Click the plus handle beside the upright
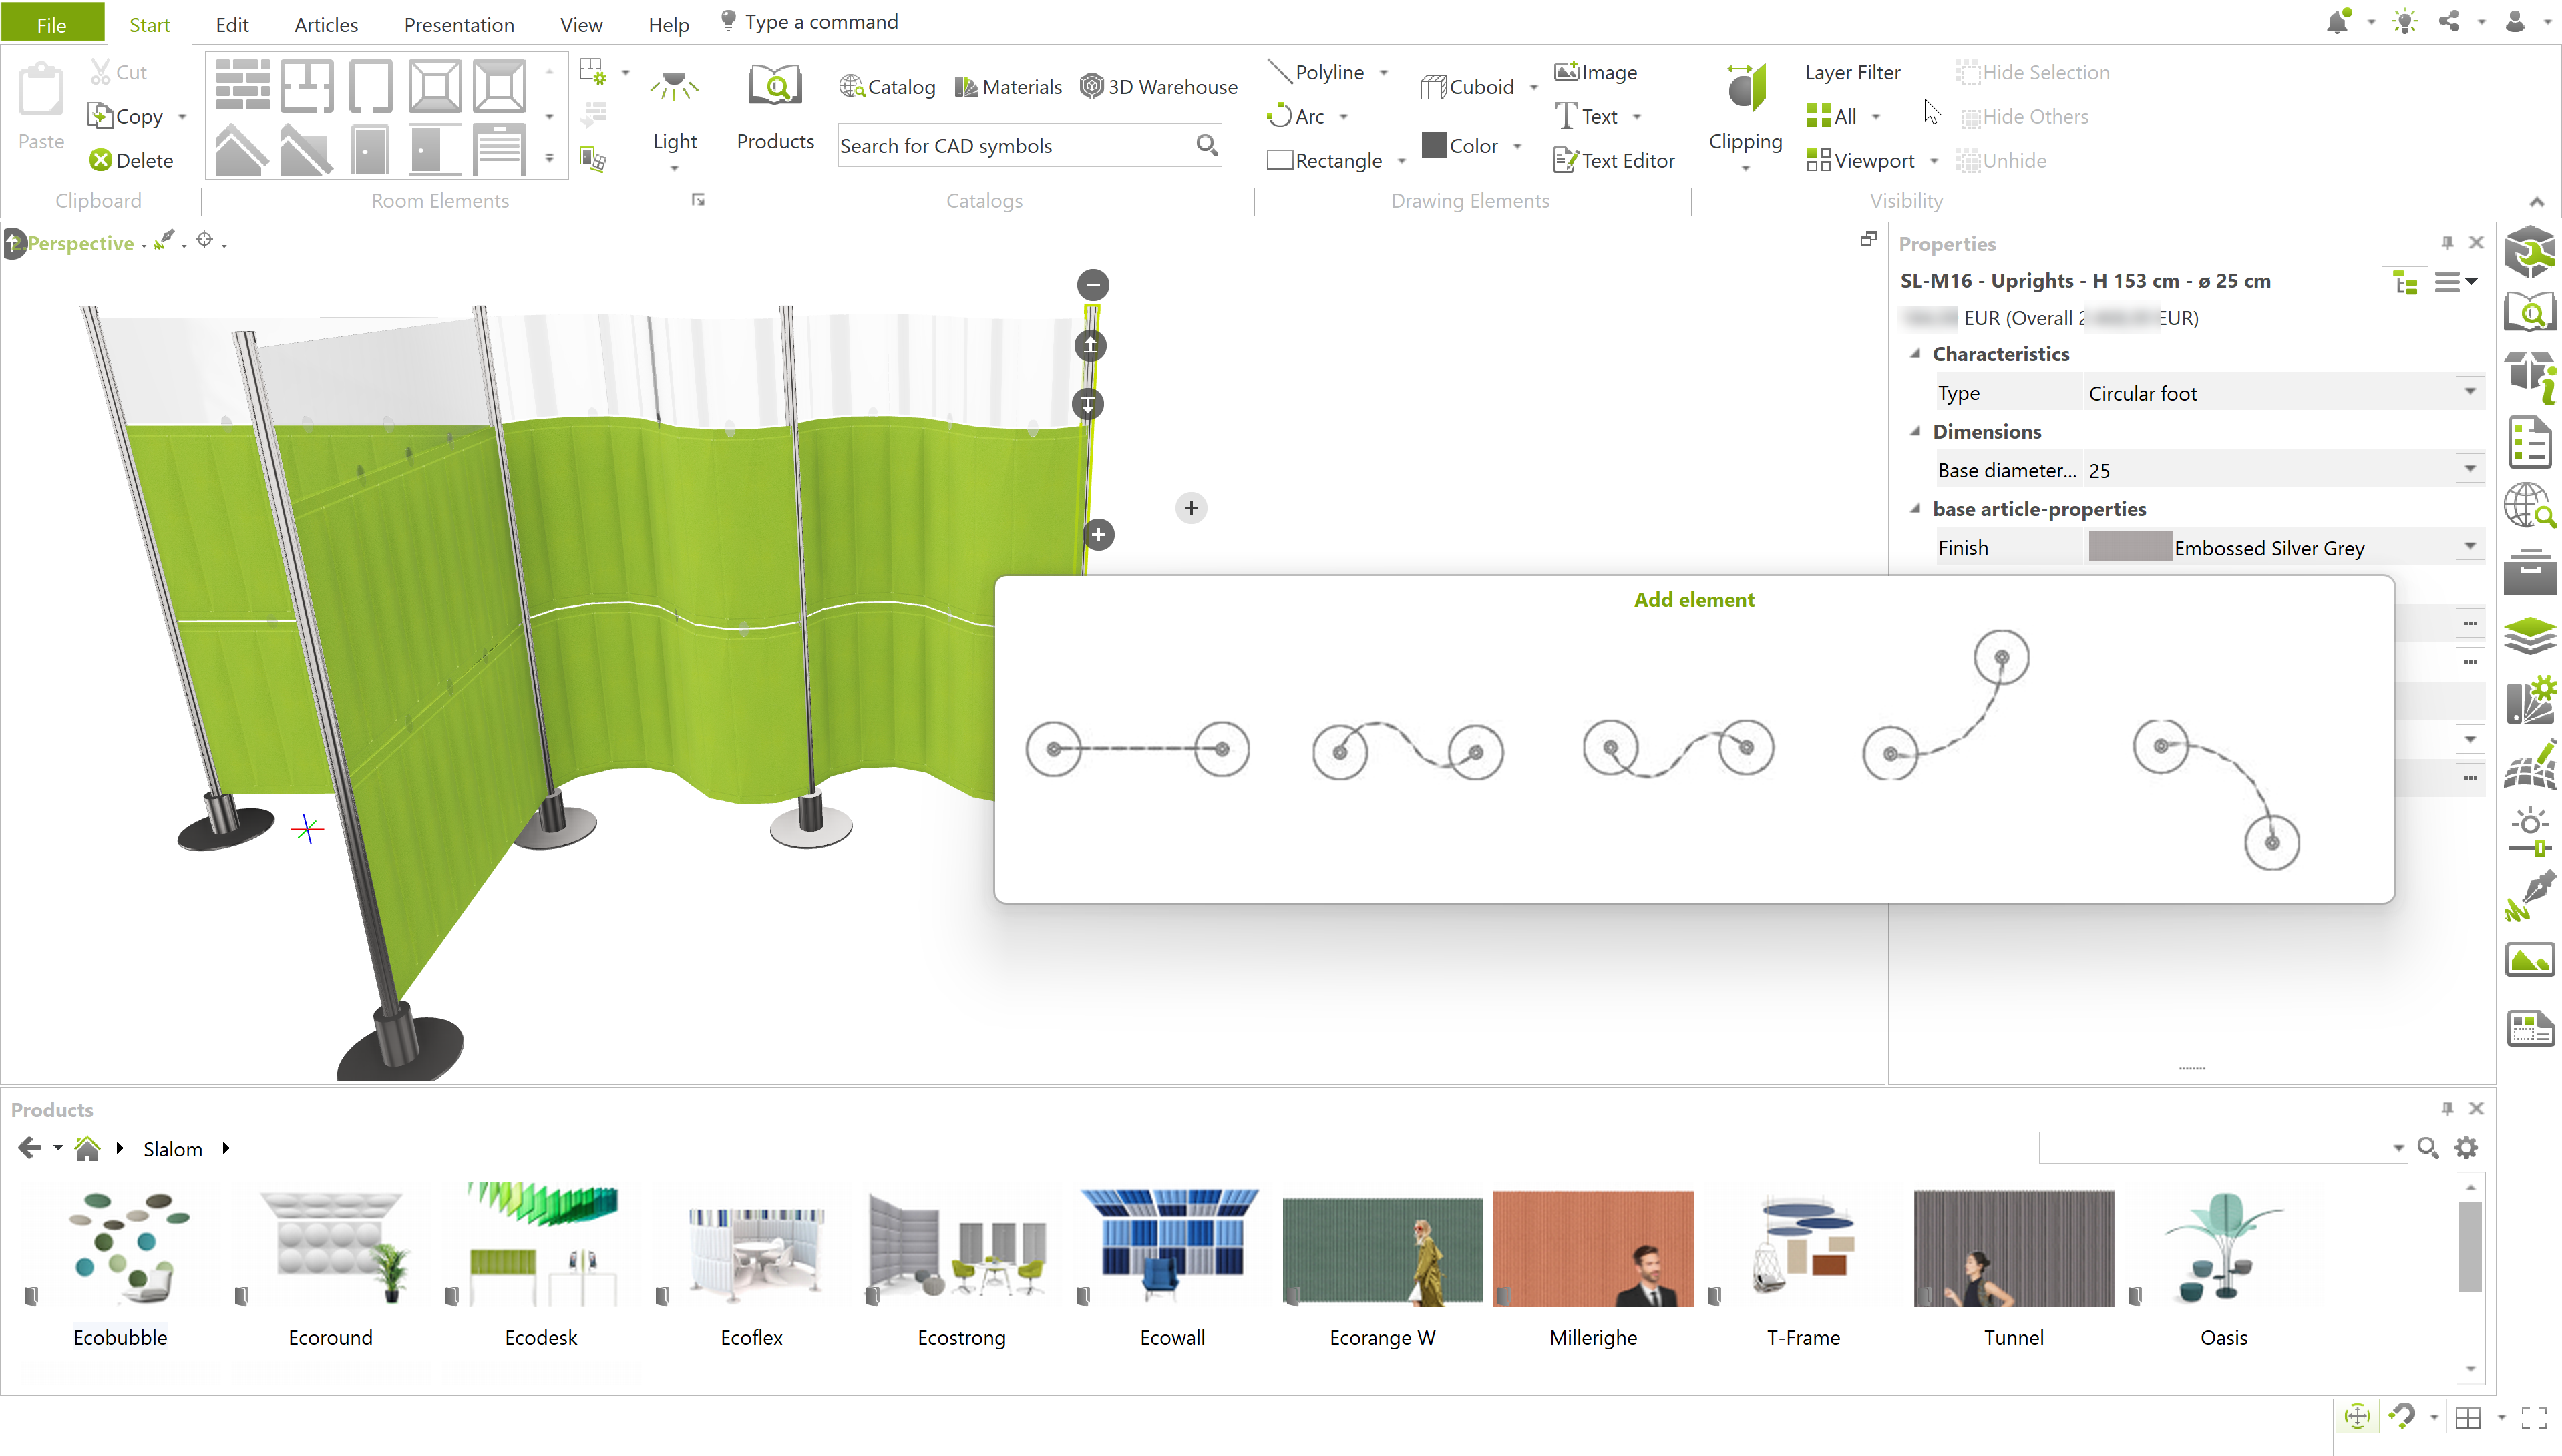Screen dimensions: 2562x1456 1190,508
